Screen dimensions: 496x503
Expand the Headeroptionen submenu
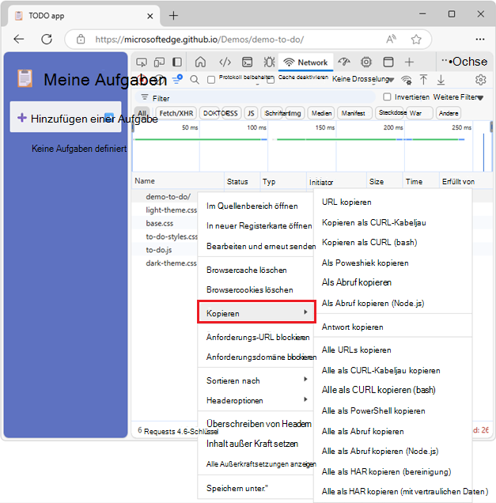coord(256,400)
